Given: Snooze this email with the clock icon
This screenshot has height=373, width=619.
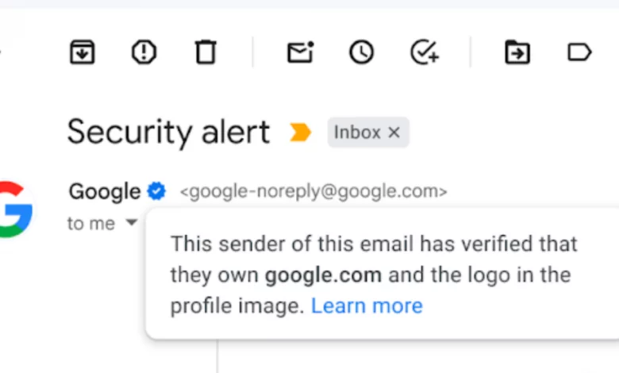Looking at the screenshot, I should point(361,52).
